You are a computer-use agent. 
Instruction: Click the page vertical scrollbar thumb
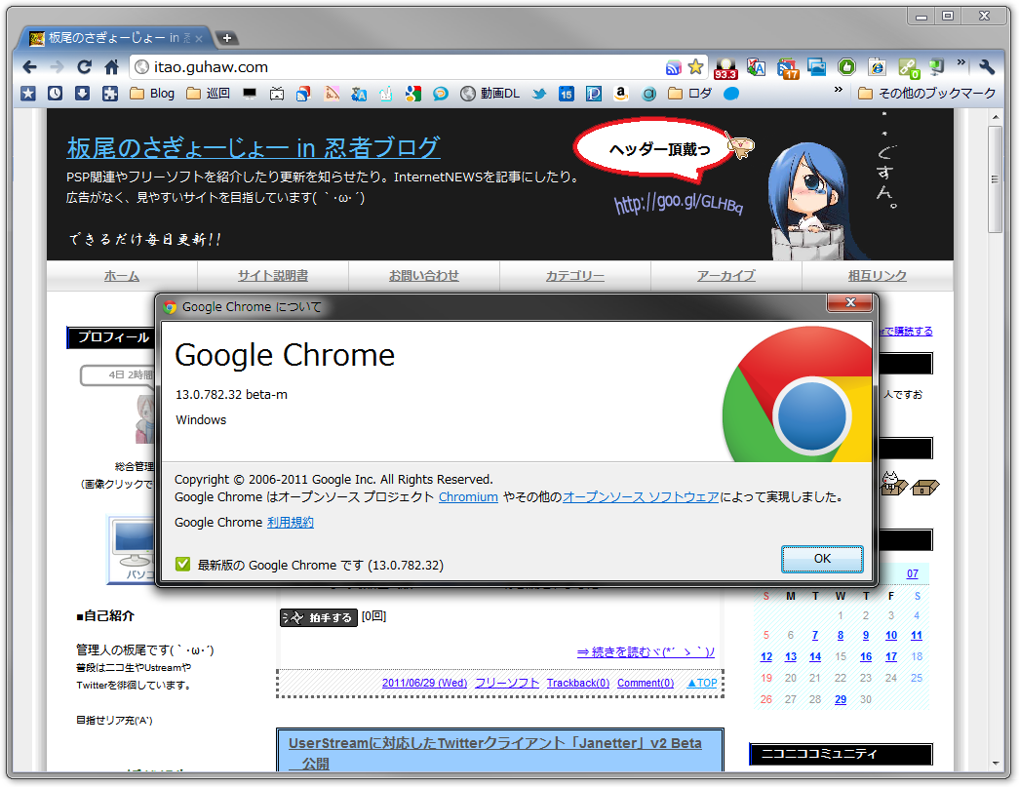[995, 178]
